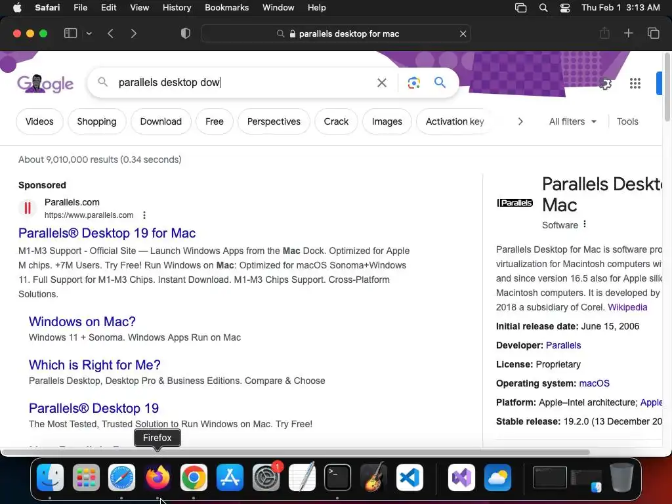Open the Developer Parallels link
Screen dimensions: 672x504
pos(563,345)
